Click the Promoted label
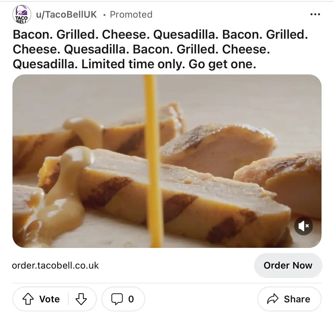Screen dimensions: 334x314 [x=131, y=15]
